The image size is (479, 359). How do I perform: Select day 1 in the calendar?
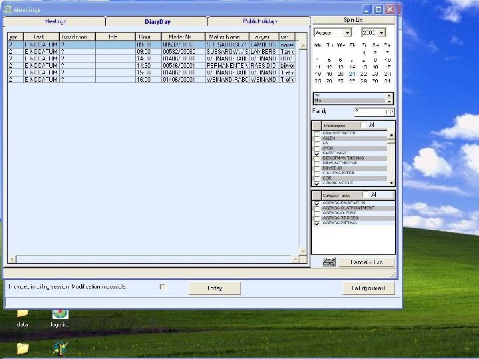(364, 53)
